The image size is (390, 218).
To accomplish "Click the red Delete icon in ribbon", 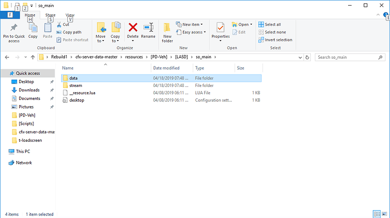I will 133,27.
